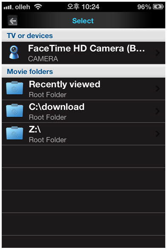This screenshot has height=250, width=167.
Task: Tap the back arrow button
Action: pos(13,21)
